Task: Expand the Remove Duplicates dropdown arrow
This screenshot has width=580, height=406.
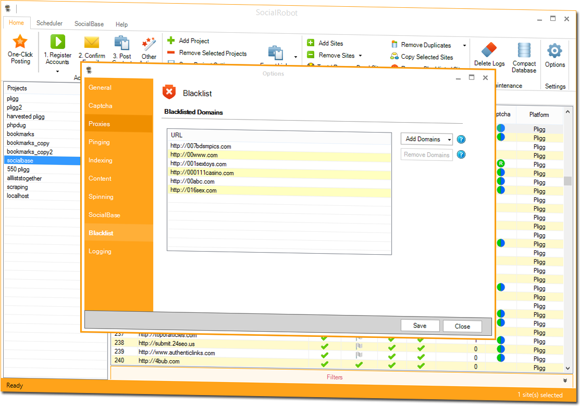Action: coord(465,45)
